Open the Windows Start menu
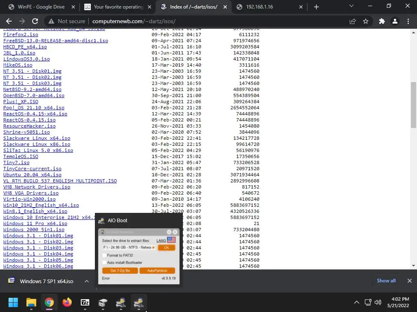 click(13, 302)
